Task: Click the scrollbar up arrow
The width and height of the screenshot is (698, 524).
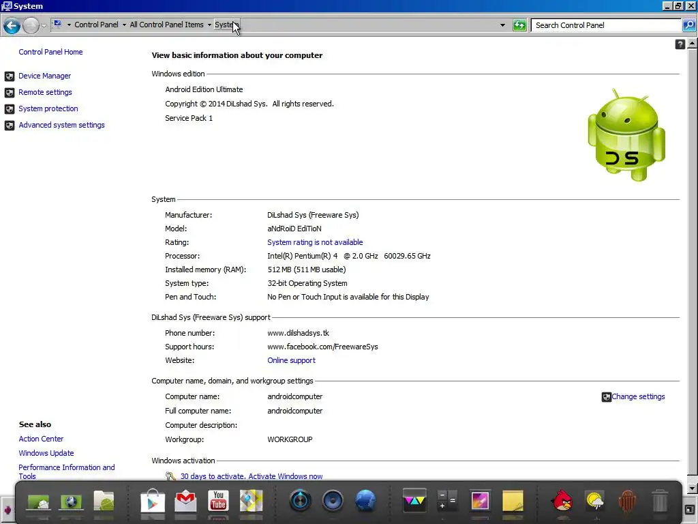Action: tap(693, 43)
